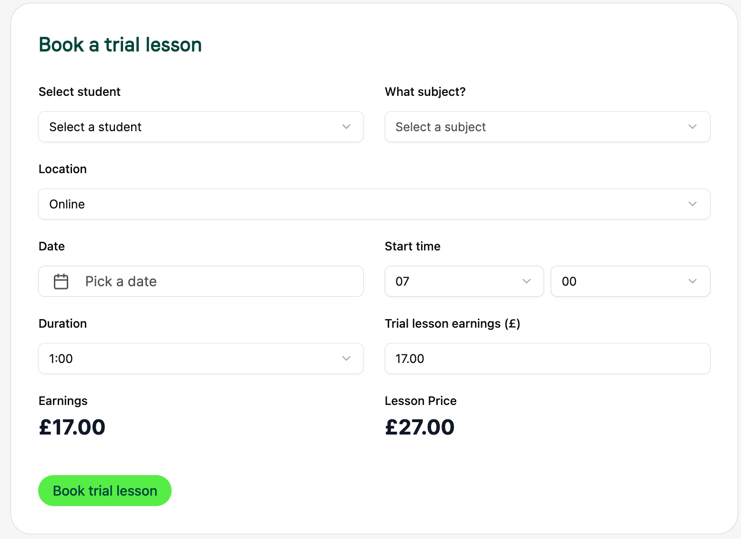This screenshot has width=741, height=539.
Task: Click the £27.00 Lesson Price value
Action: click(420, 427)
